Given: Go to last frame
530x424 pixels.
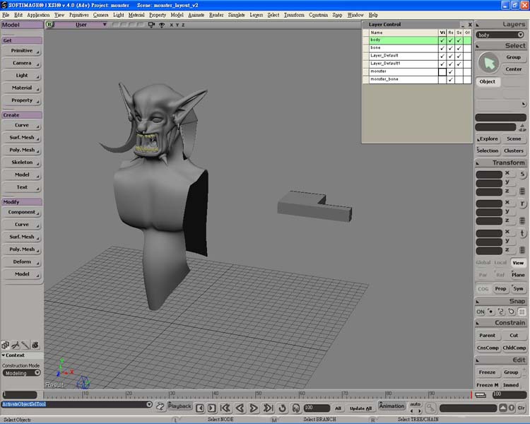Looking at the screenshot, I should click(269, 408).
